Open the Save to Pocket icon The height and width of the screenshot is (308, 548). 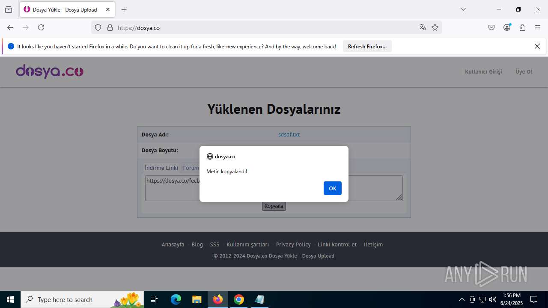pyautogui.click(x=491, y=27)
